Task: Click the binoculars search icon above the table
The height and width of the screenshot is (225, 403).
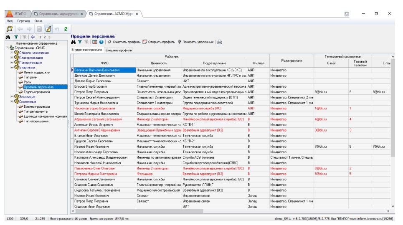Action: pyautogui.click(x=73, y=42)
